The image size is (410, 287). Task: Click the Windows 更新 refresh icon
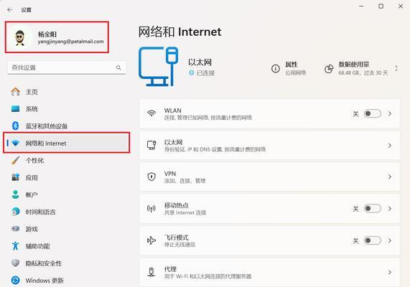15,281
